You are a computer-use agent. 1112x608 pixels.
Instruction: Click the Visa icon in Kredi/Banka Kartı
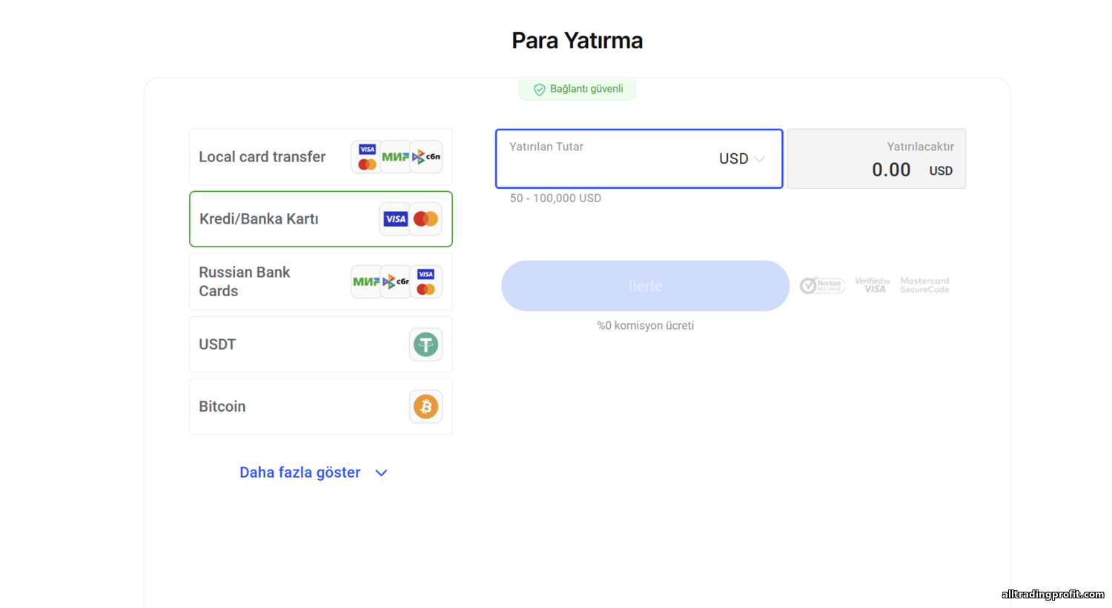tap(395, 219)
